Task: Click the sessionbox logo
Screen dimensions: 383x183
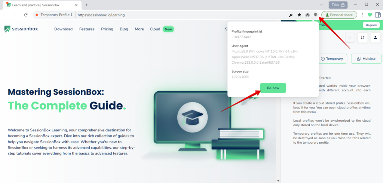Action: click(21, 29)
